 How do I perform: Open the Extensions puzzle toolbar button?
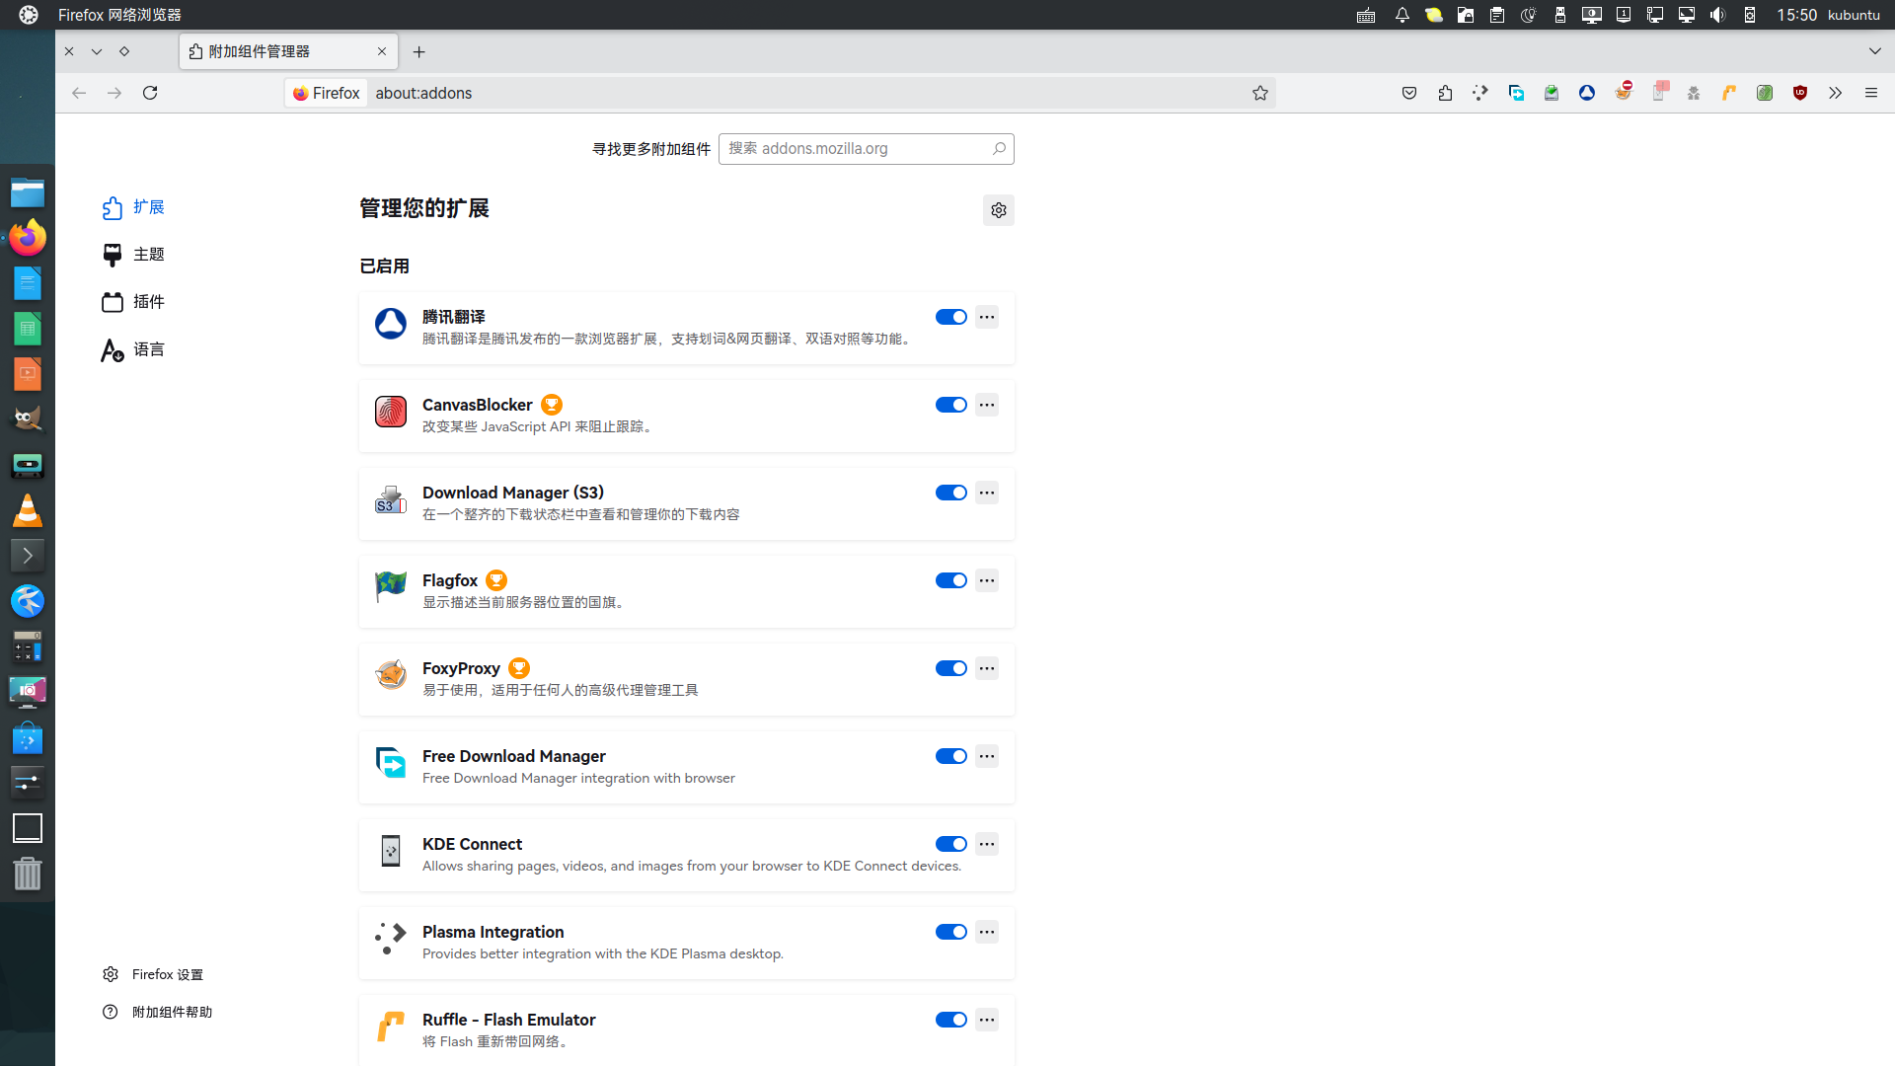[x=1445, y=93]
